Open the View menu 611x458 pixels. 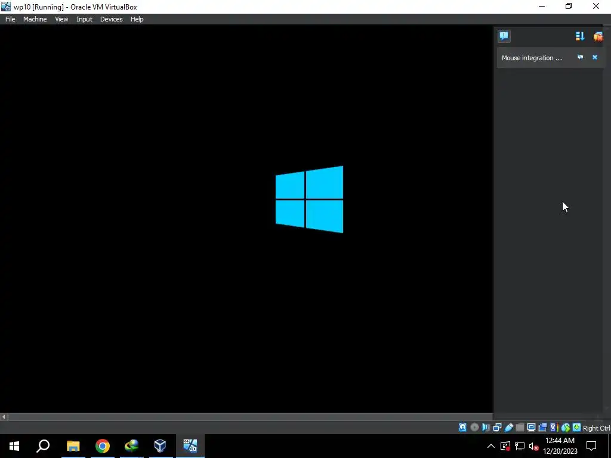pyautogui.click(x=61, y=19)
